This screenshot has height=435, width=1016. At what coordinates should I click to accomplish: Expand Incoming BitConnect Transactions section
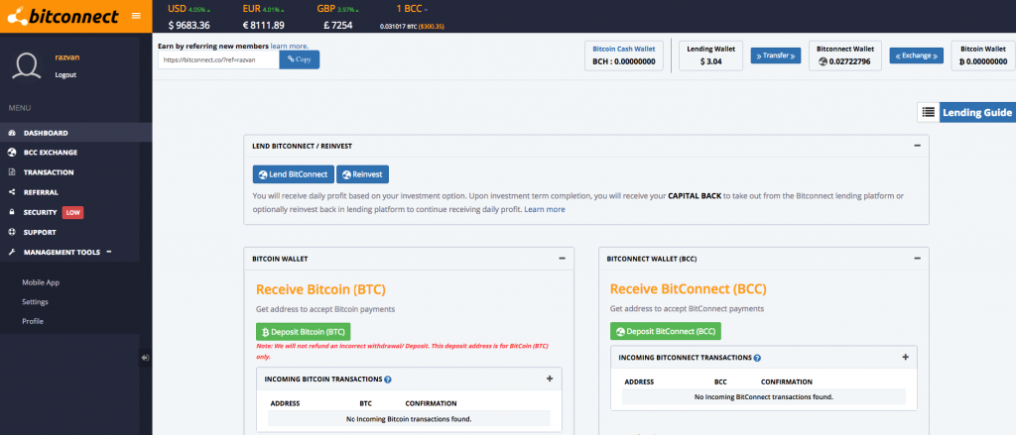[x=905, y=357]
